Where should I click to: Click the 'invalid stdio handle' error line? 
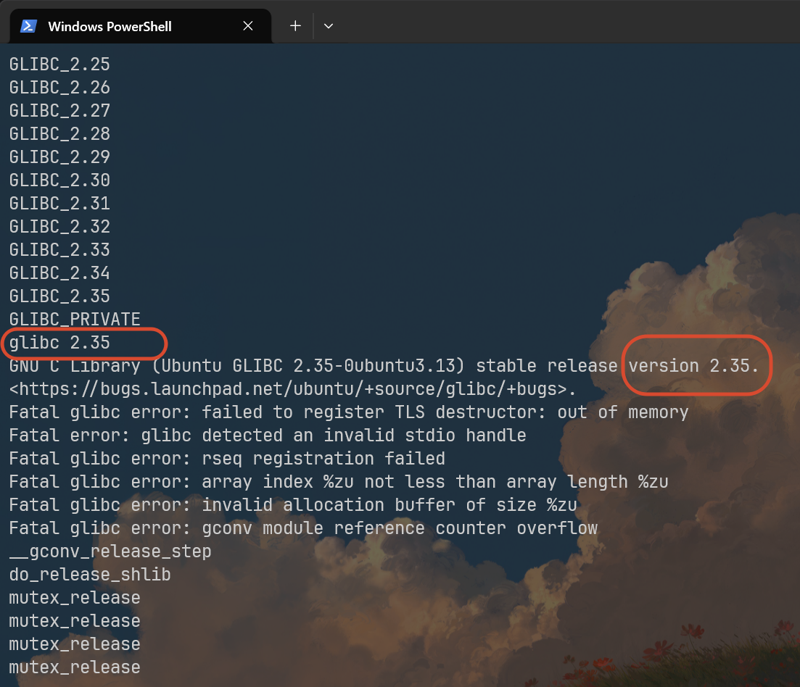pos(268,436)
